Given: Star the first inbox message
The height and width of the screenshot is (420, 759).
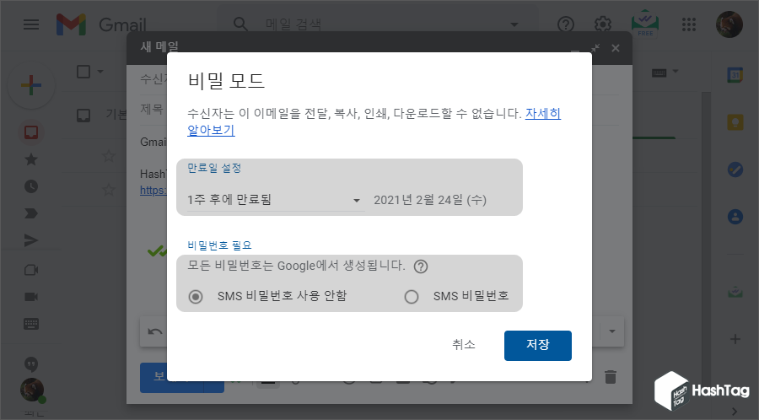Looking at the screenshot, I should click(x=109, y=156).
